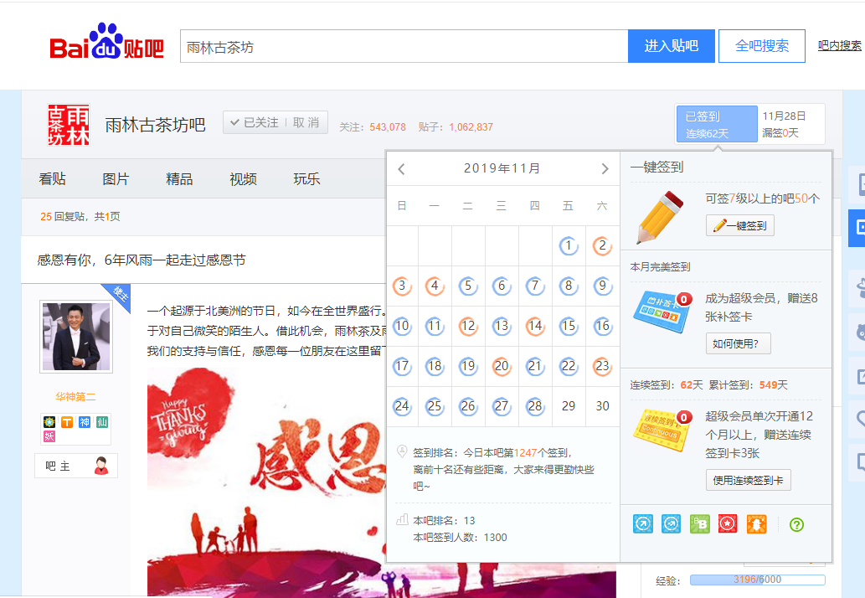Select day 1 in the sign-in calendar
Screen dimensions: 865x598
569,245
